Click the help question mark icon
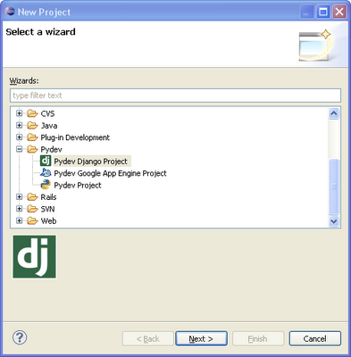Viewport: 351px width, 357px height. (x=20, y=337)
